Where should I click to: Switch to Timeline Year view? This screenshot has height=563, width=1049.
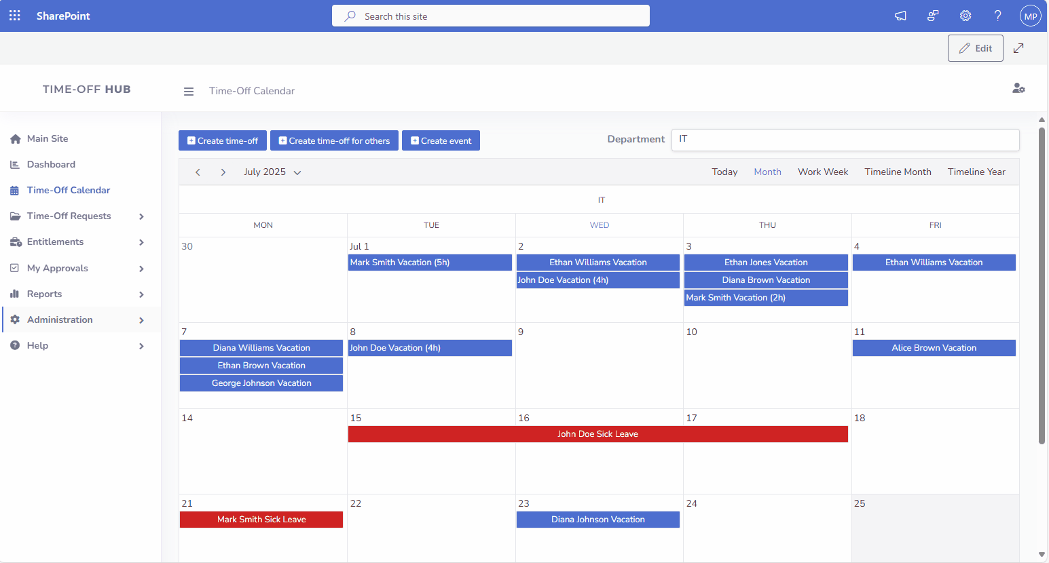pyautogui.click(x=976, y=172)
